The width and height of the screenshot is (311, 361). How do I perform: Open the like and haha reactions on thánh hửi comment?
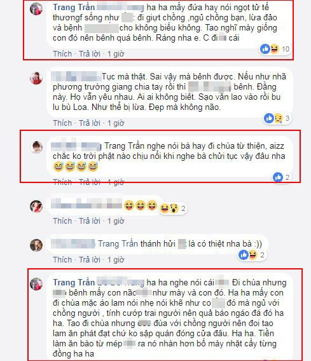point(252,255)
